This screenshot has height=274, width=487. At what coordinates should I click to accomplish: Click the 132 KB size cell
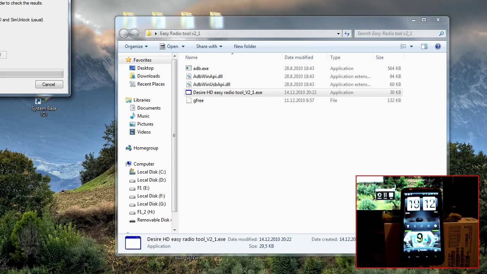pos(394,100)
